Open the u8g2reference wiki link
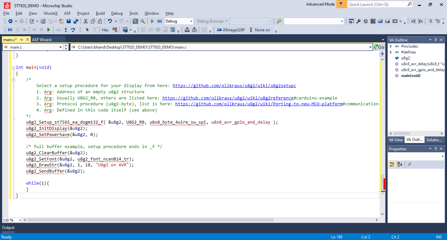 [x=228, y=98]
